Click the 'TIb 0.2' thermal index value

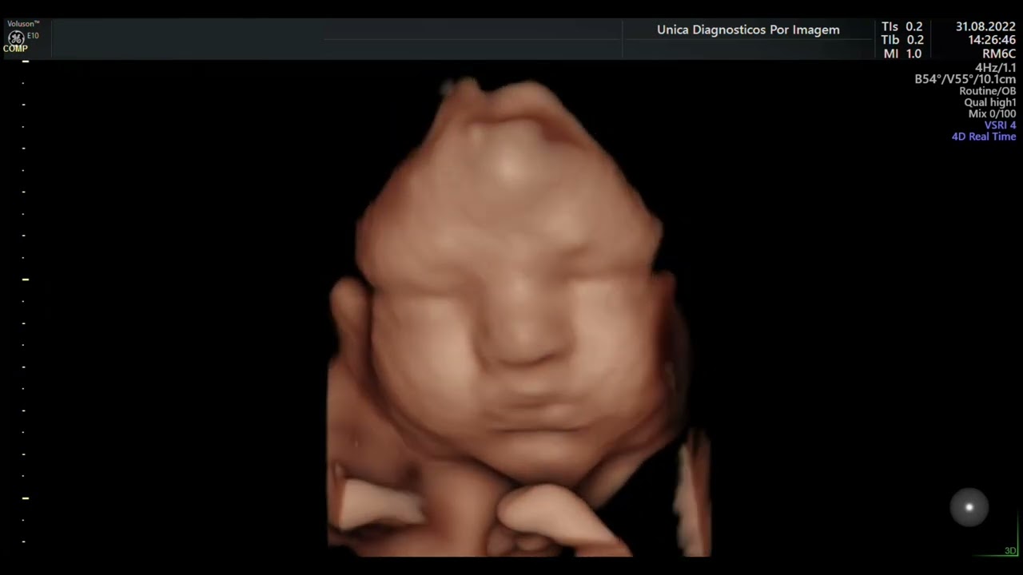pos(902,40)
